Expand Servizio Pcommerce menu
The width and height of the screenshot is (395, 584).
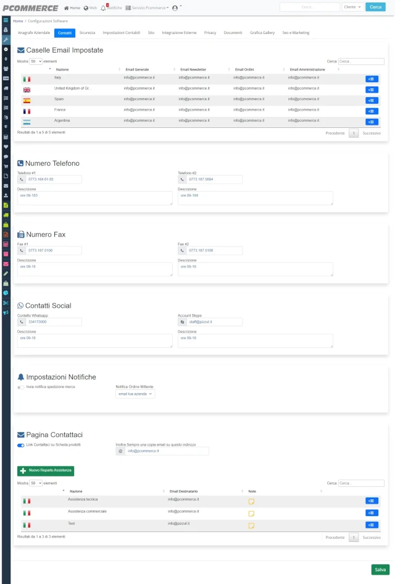(x=148, y=8)
